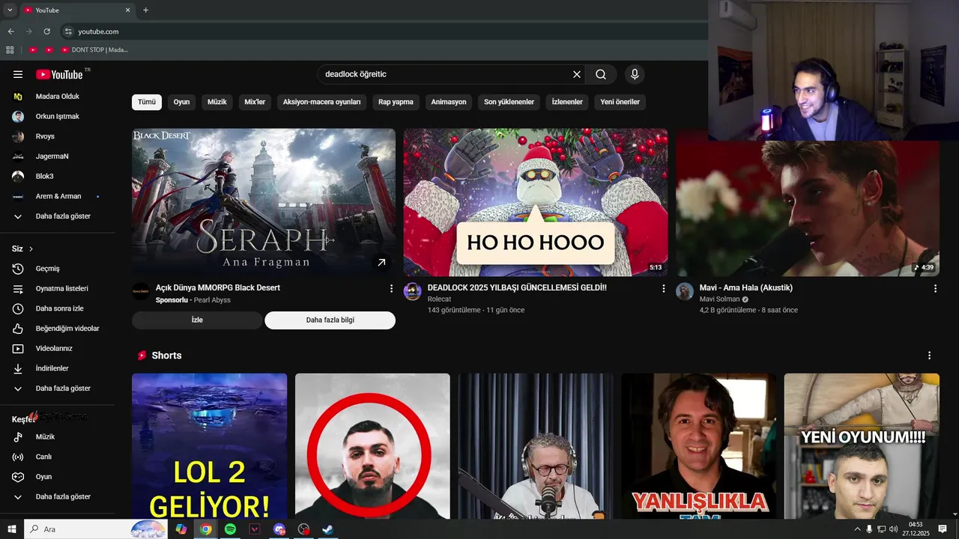959x539 pixels.
Task: Run search with magnifier button
Action: pos(601,74)
